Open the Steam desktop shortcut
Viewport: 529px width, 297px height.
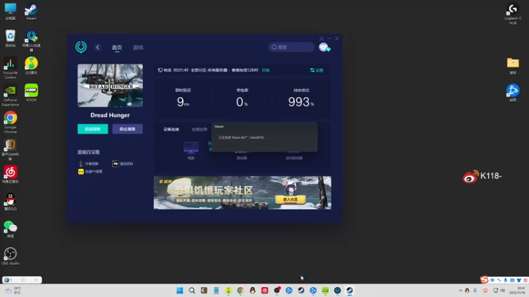pos(31,11)
